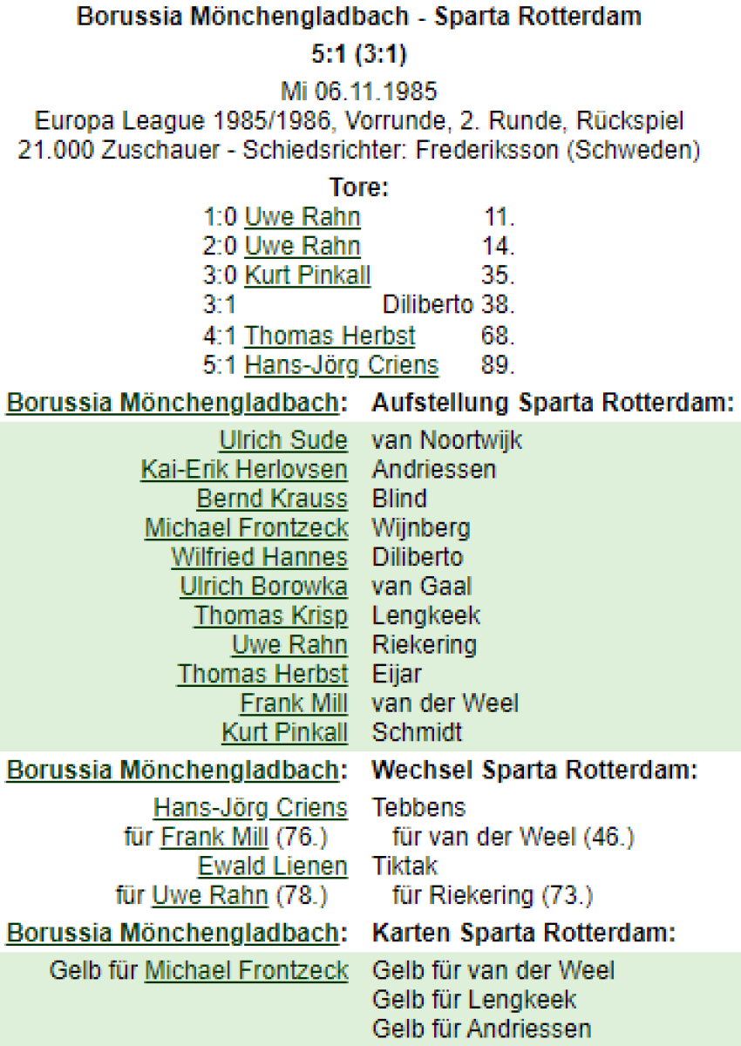Open Kurt Pinkall link for 3:0 goal

click(308, 276)
